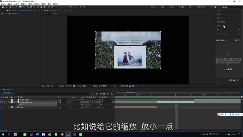Screen dimensions: 243x137
Task: Click the viewer exposure reset icon
Action: point(133,86)
